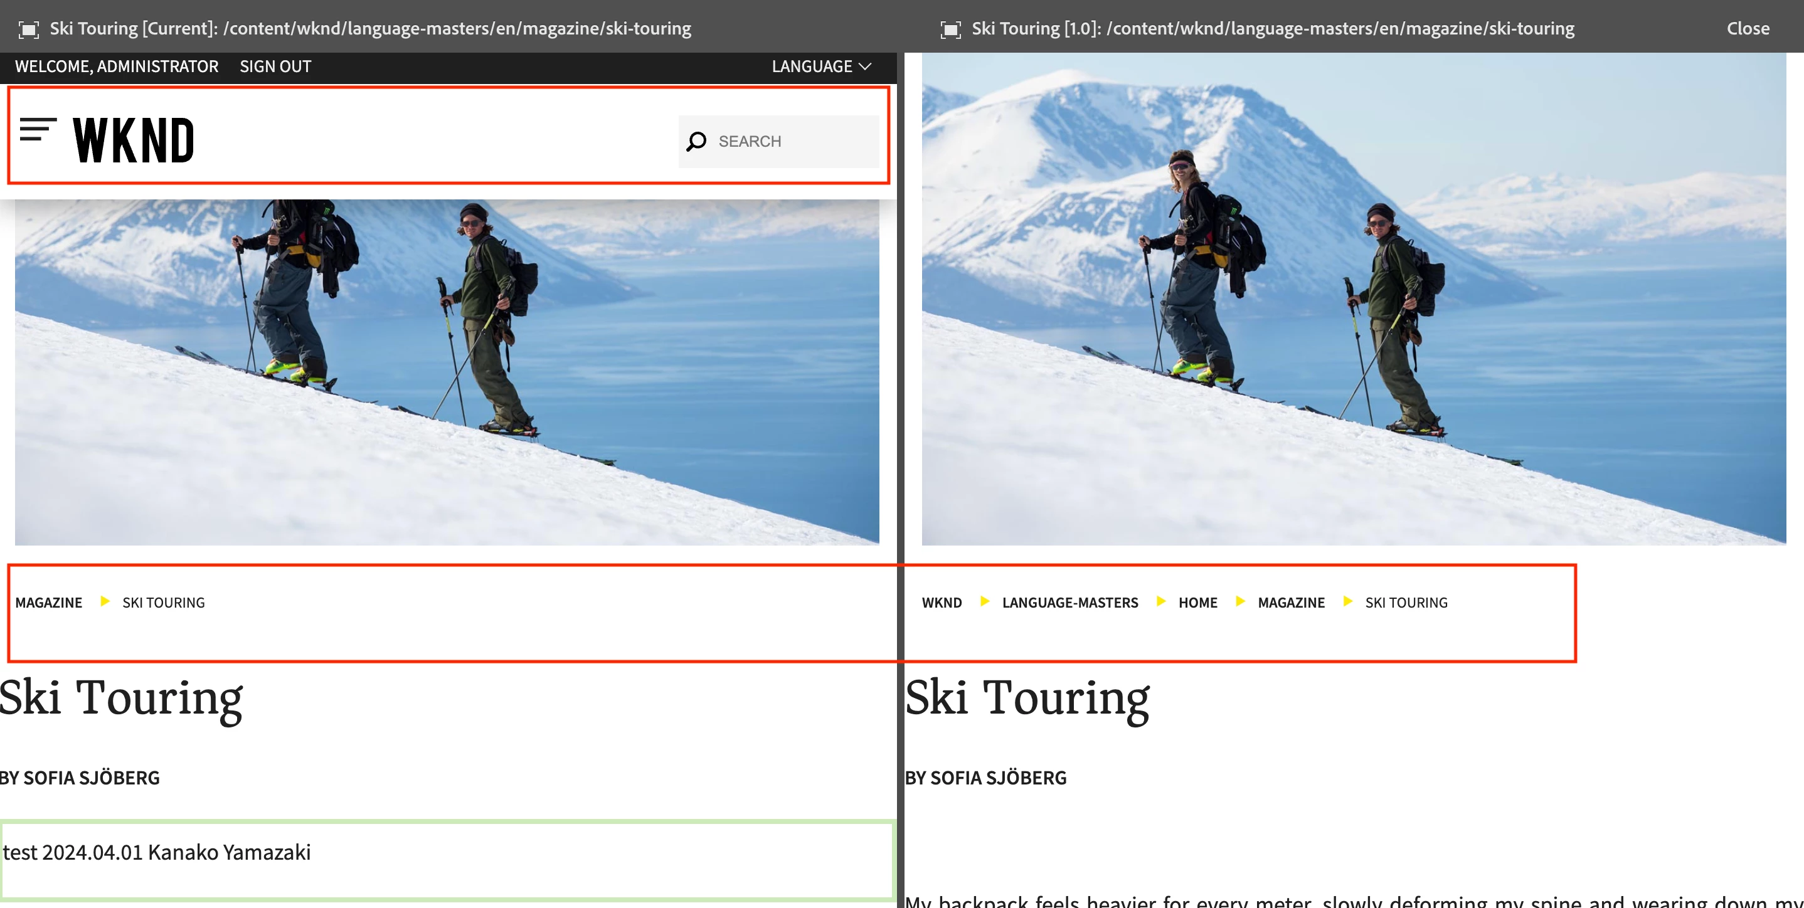Image resolution: width=1804 pixels, height=908 pixels.
Task: Click Magazine breadcrumb in right pane
Action: 1291,603
